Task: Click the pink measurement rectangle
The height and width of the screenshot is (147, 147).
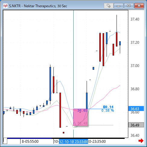Action: pyautogui.click(x=80, y=117)
